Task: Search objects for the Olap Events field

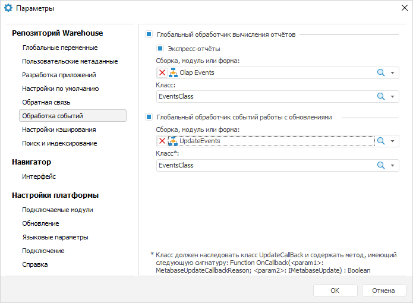Action: tap(381, 72)
